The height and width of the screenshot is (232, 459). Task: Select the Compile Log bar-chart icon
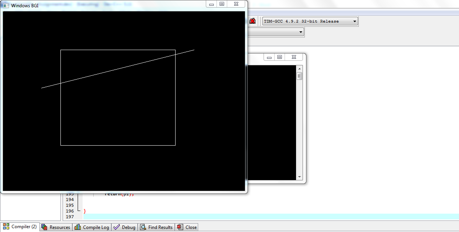(78, 227)
